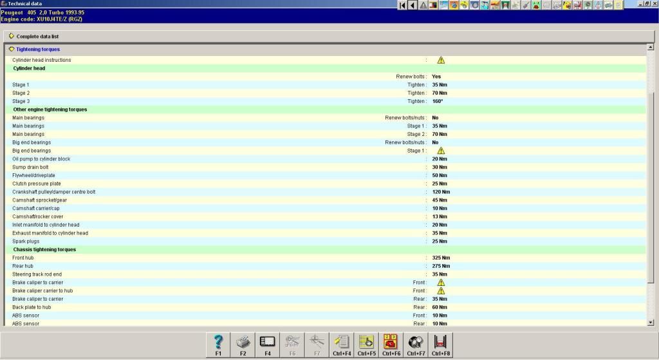
Task: Collapse the Tightening torques section arrow
Action: [12, 49]
